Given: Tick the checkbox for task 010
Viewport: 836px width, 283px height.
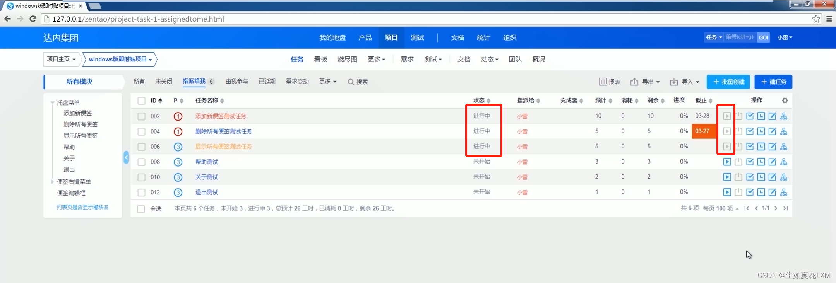Looking at the screenshot, I should point(141,177).
